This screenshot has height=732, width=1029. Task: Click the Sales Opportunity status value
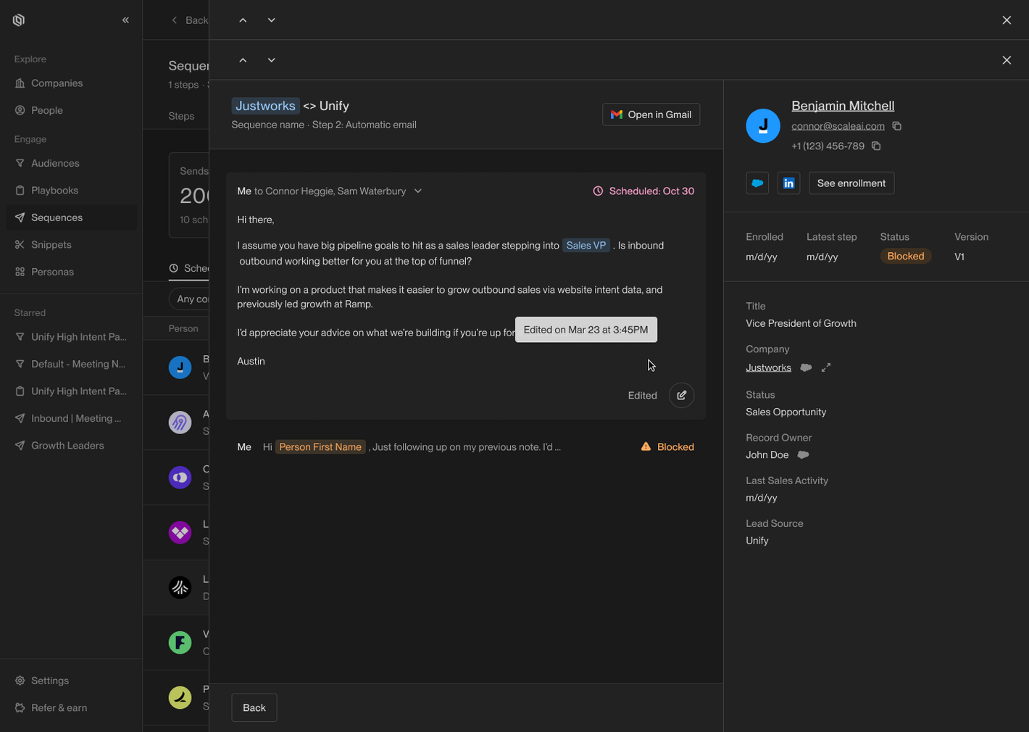(786, 412)
